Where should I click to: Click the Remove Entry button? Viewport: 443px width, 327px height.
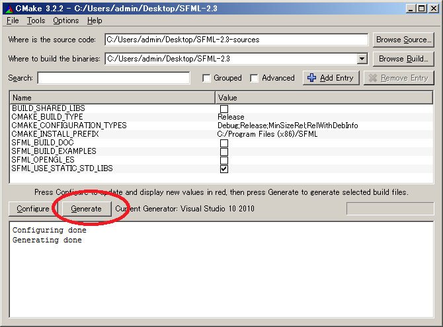(399, 78)
